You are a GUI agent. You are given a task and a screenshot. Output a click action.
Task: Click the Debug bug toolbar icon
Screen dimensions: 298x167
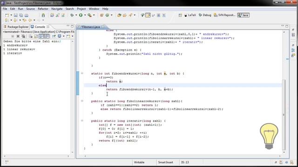coord(72,15)
